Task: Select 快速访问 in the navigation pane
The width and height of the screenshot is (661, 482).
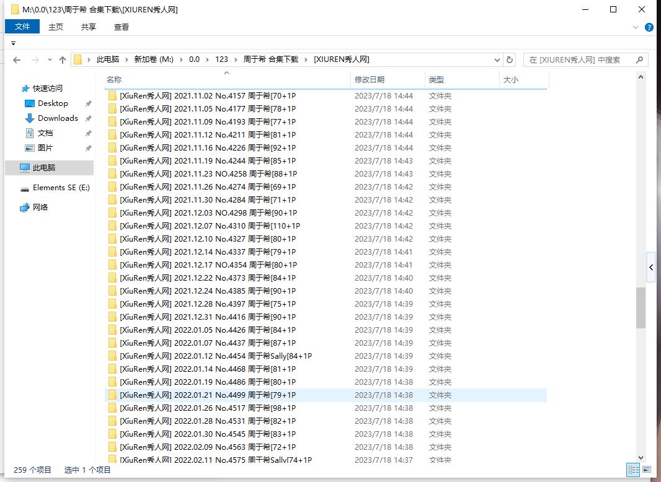Action: pyautogui.click(x=48, y=89)
